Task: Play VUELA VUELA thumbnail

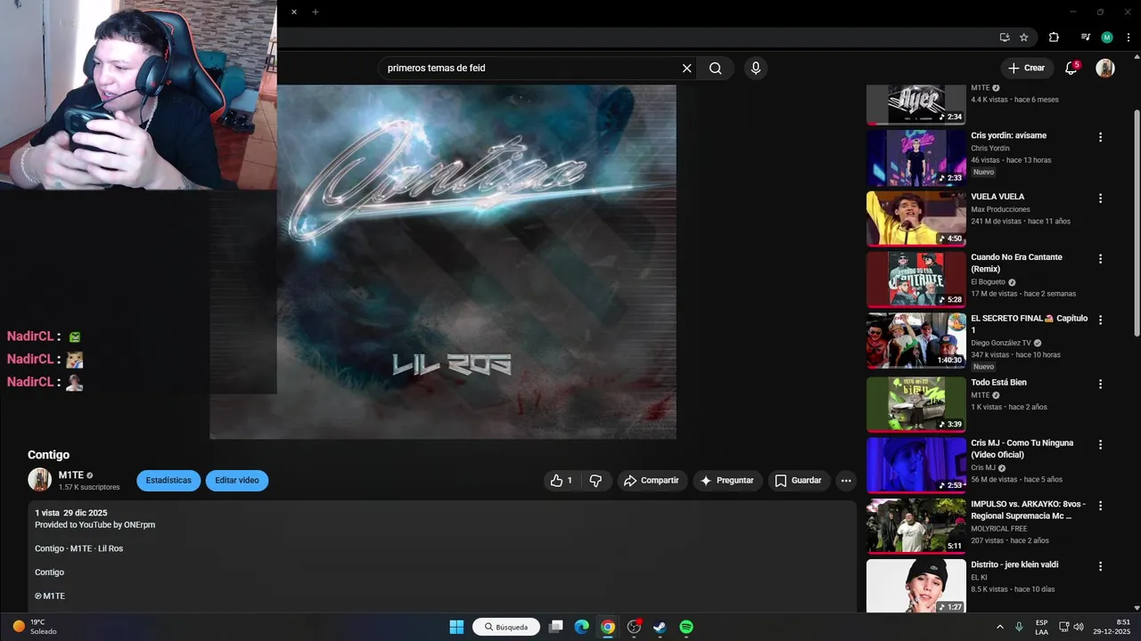Action: point(916,218)
